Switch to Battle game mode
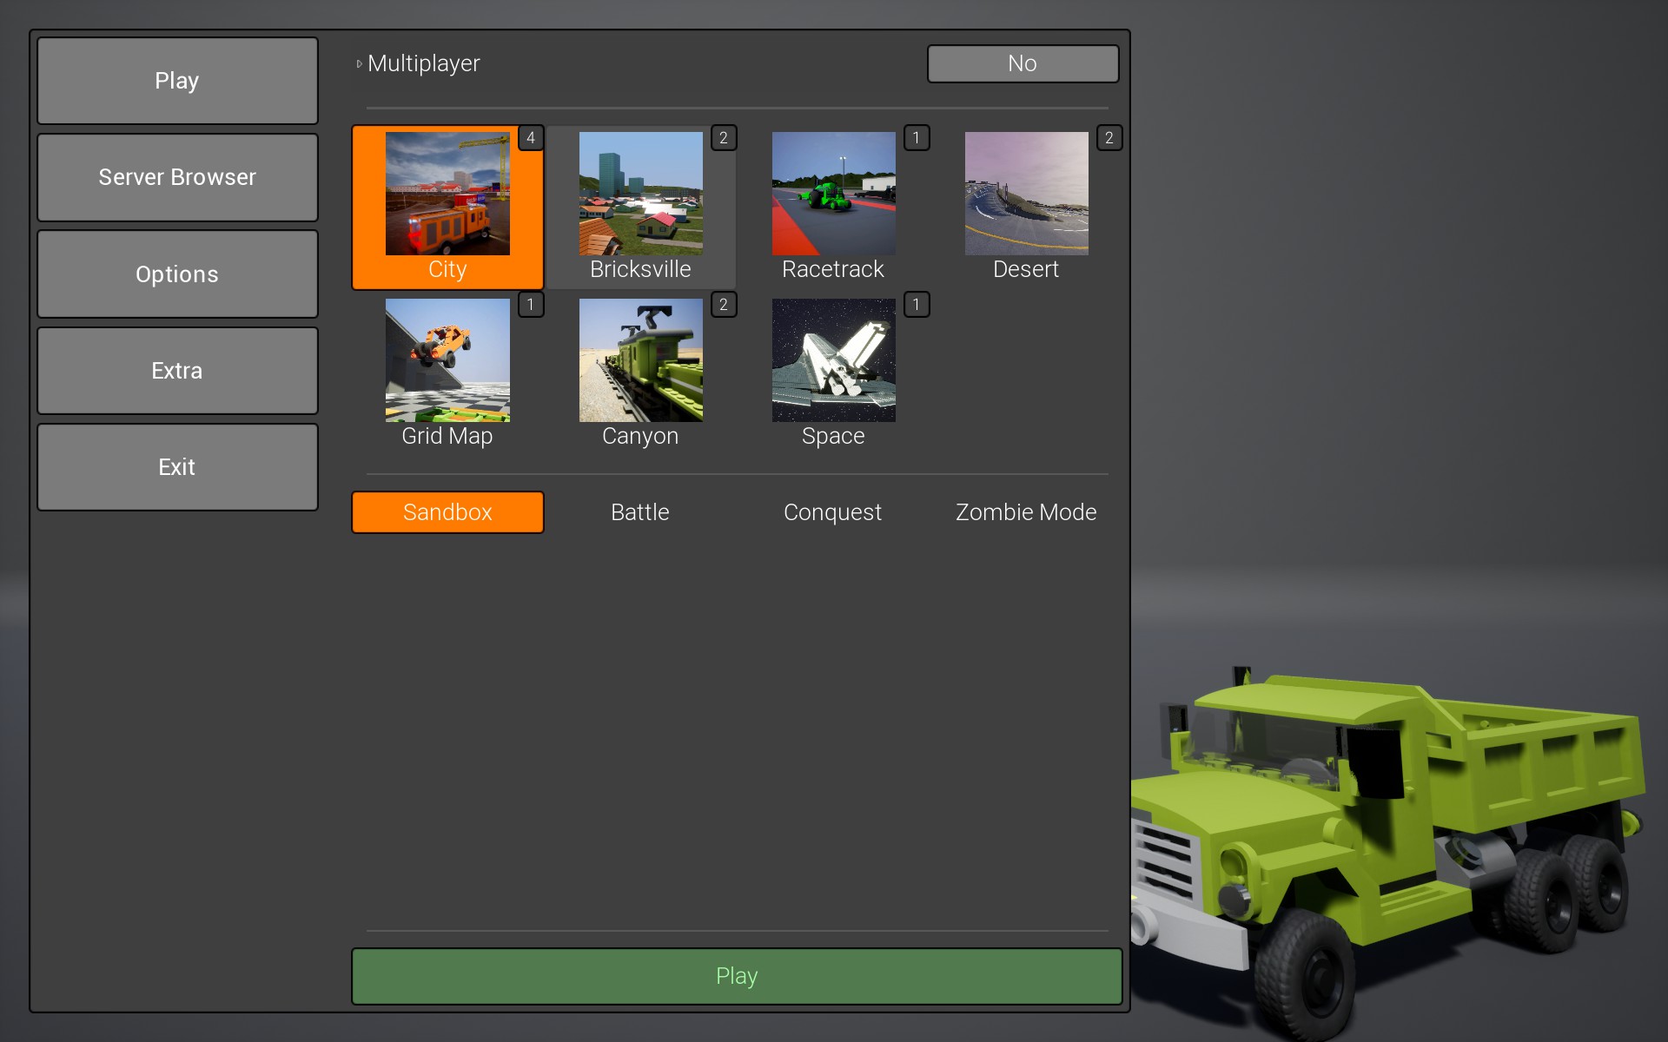This screenshot has width=1668, height=1042. pos(640,512)
